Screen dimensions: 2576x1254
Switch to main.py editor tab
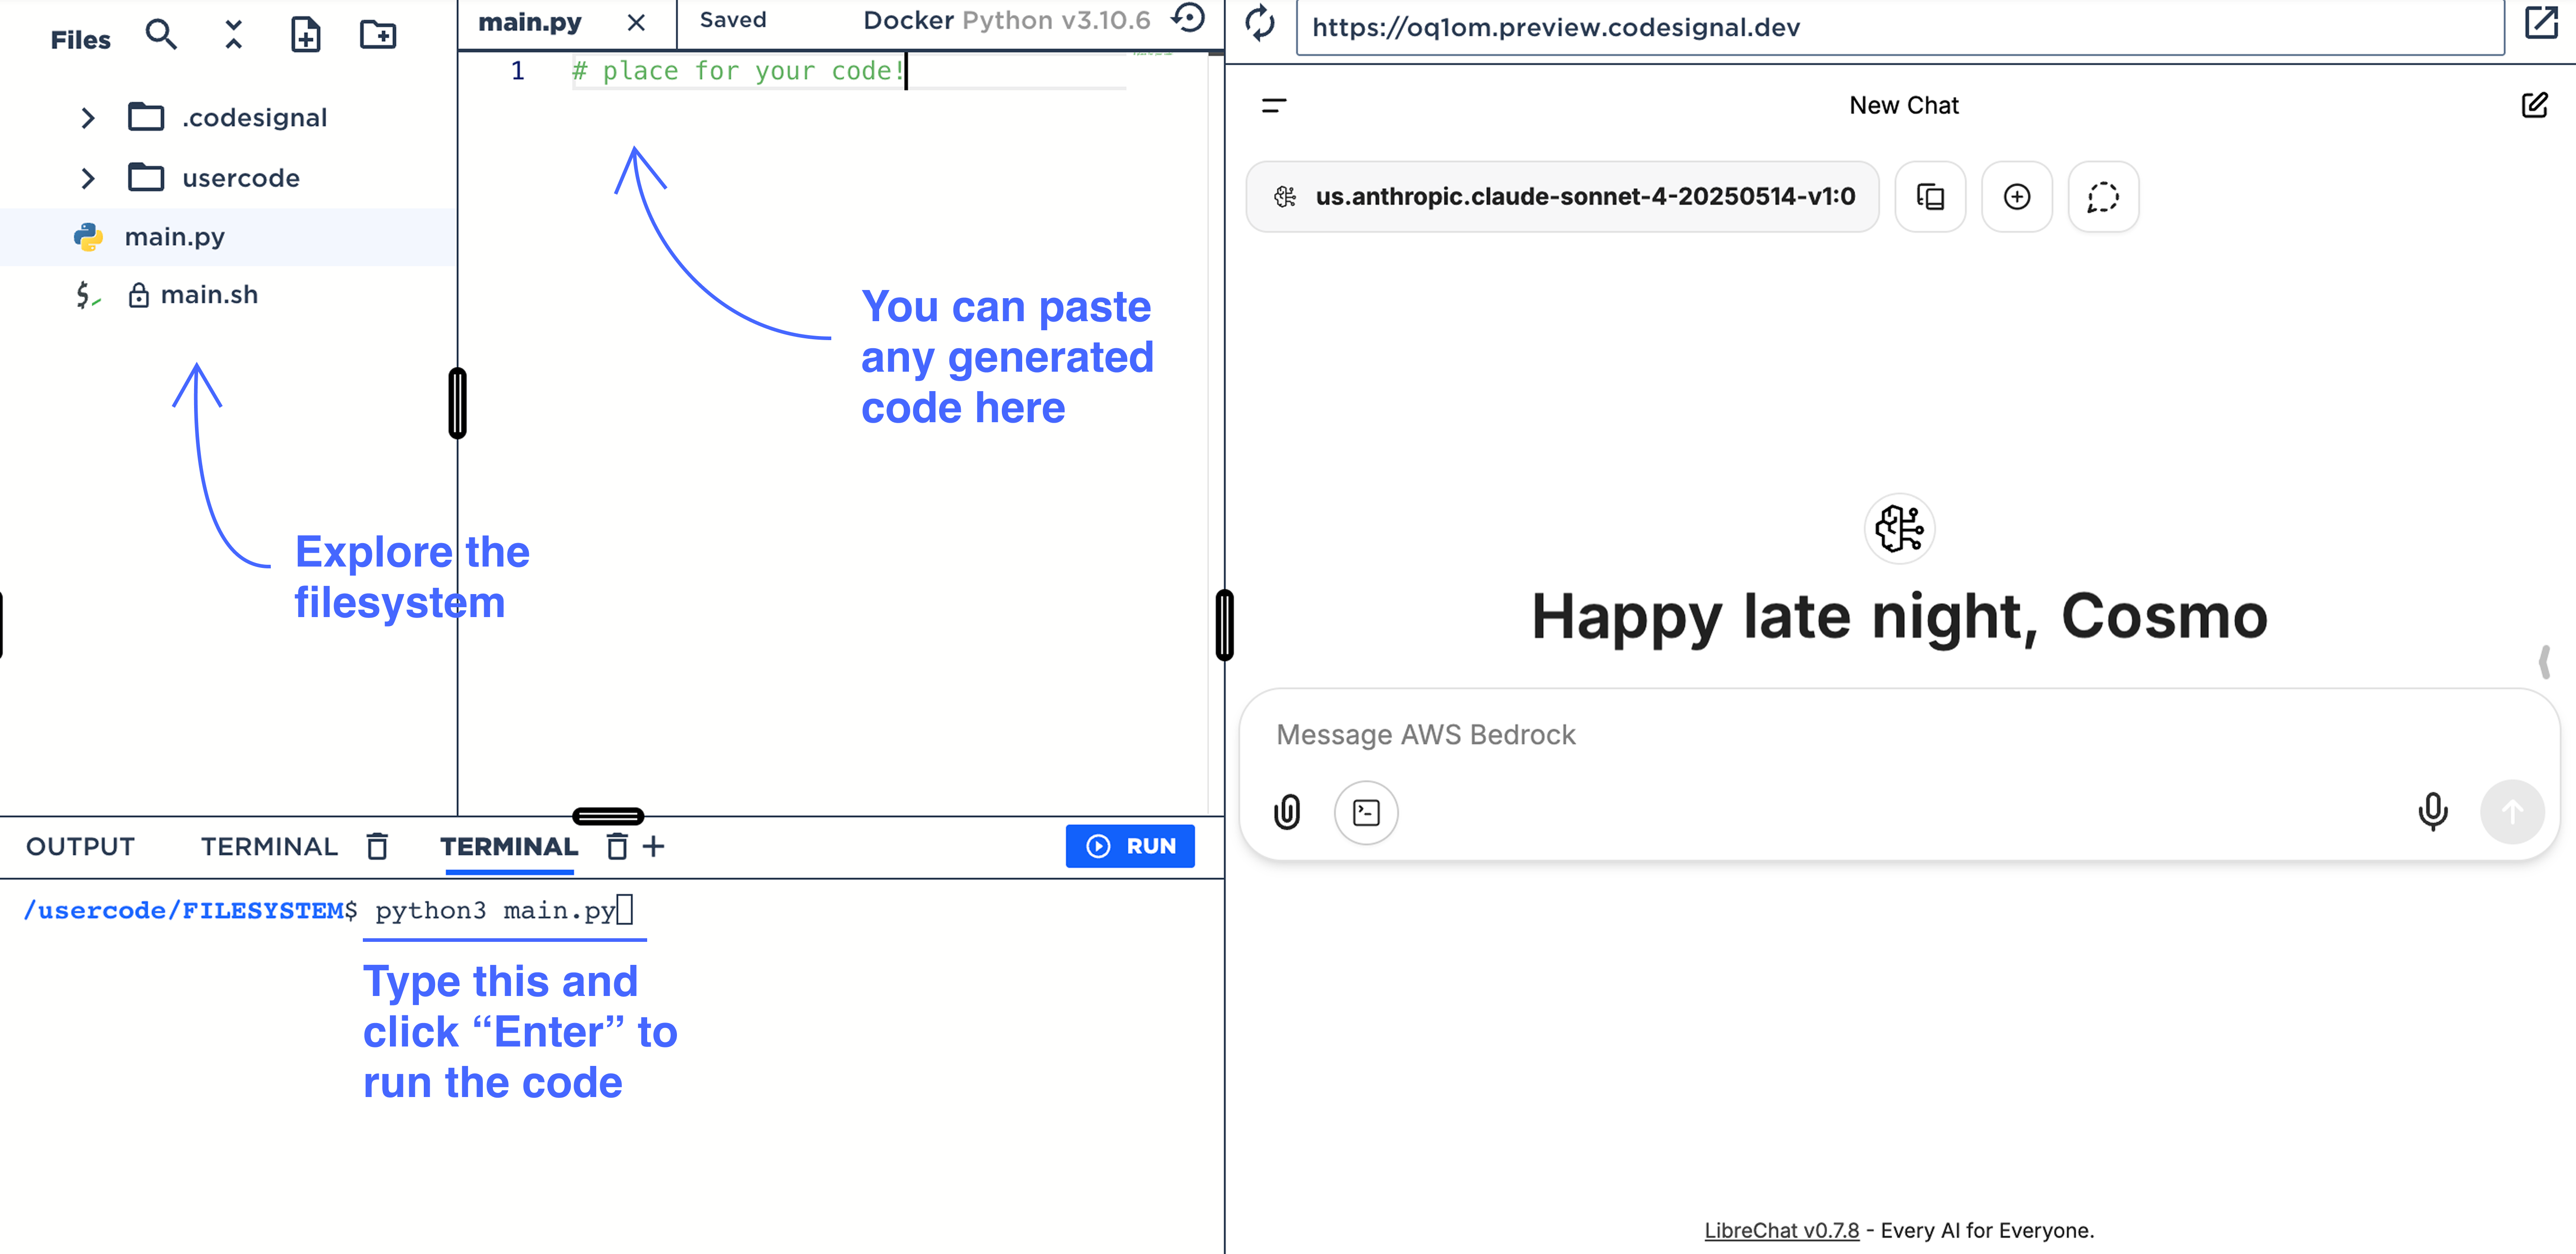530,22
